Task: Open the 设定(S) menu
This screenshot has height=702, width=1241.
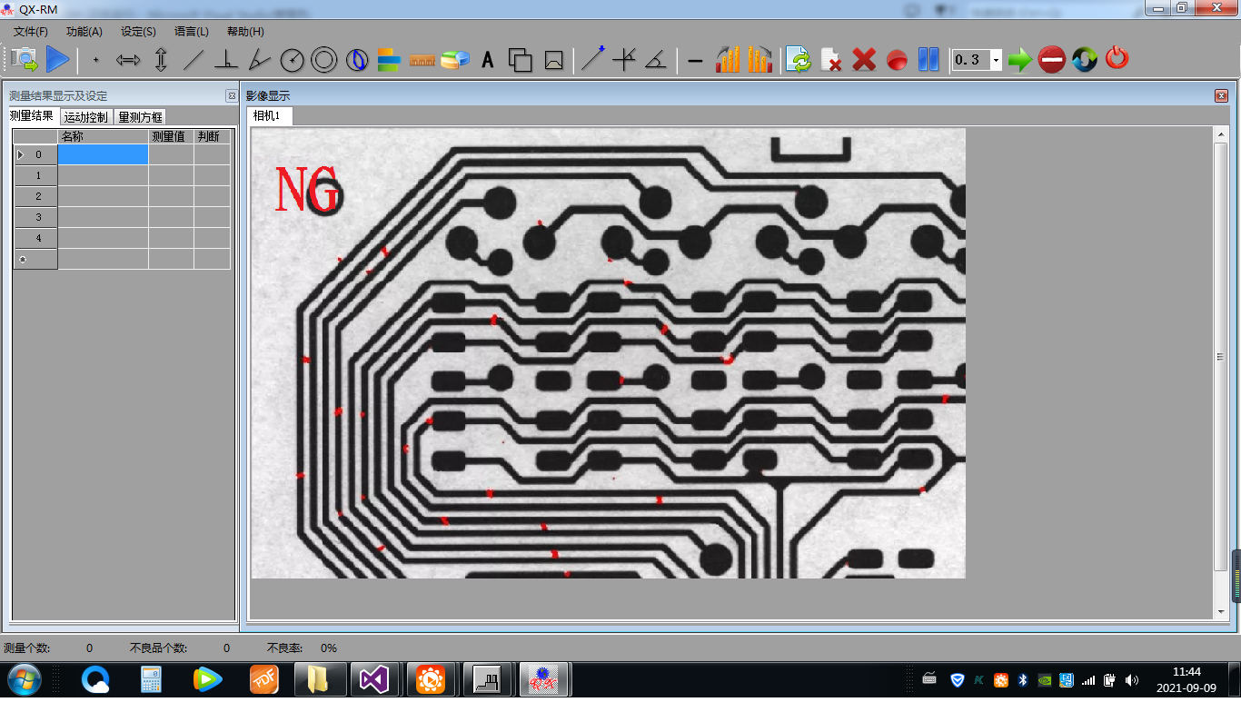Action: click(138, 32)
